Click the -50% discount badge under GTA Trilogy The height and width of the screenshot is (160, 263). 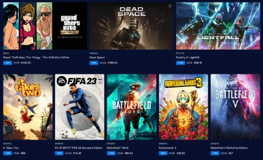coord(8,63)
